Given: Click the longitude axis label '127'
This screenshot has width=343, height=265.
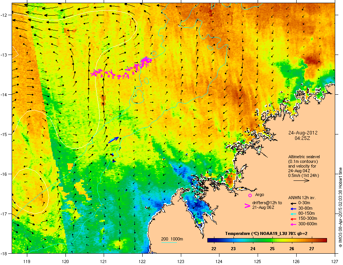Looking at the screenshot, I should 335,261.
